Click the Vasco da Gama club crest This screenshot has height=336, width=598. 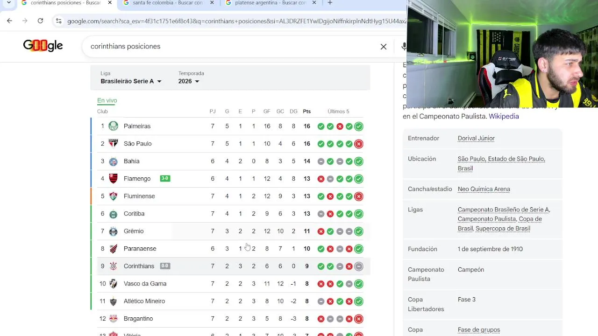(113, 284)
